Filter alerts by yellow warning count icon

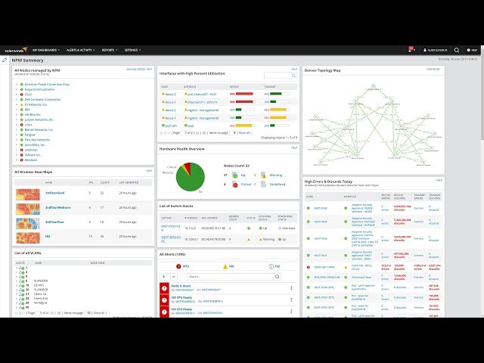(225, 266)
